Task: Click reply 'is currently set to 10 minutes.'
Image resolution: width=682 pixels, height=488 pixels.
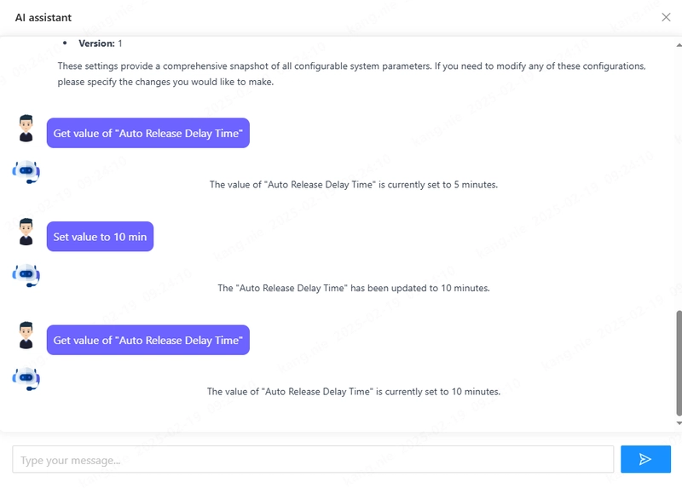Action: (x=354, y=392)
